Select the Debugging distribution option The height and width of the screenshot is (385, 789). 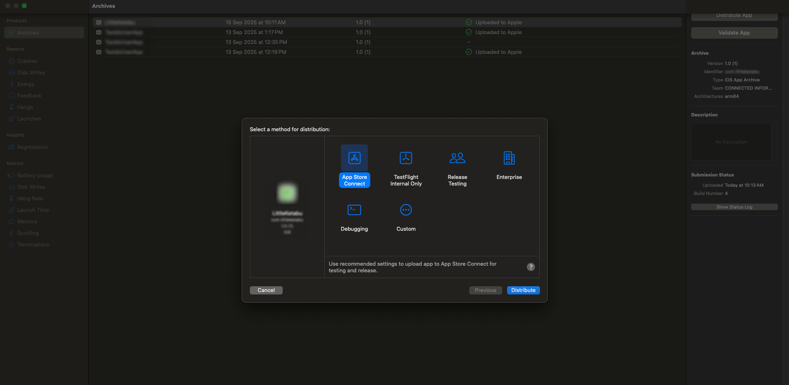pyautogui.click(x=354, y=210)
